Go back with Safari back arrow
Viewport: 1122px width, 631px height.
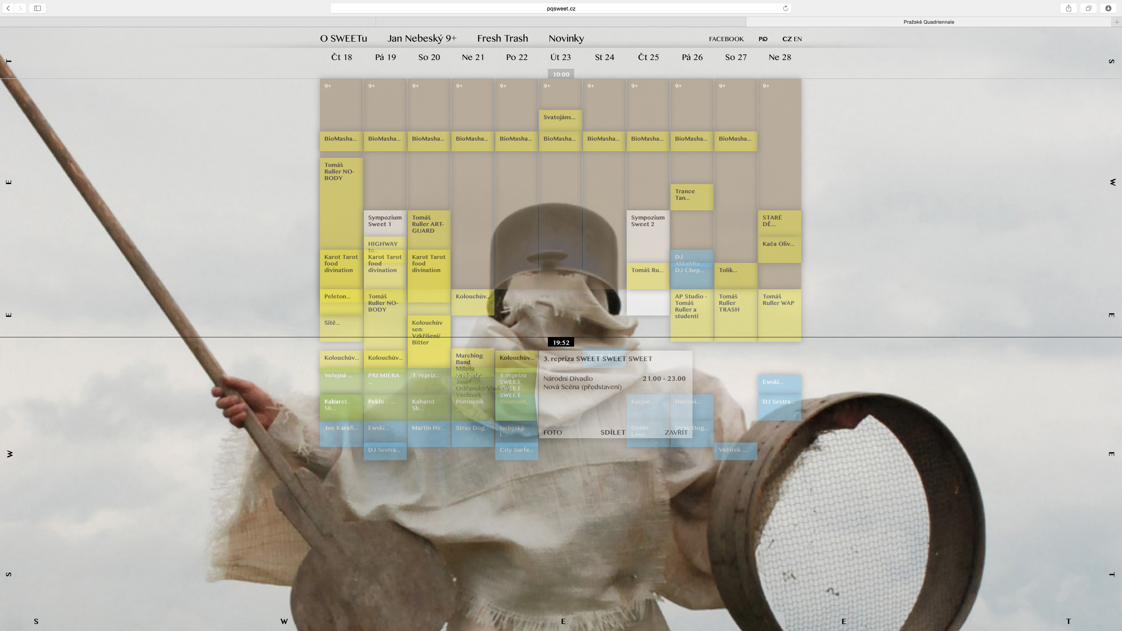8,8
